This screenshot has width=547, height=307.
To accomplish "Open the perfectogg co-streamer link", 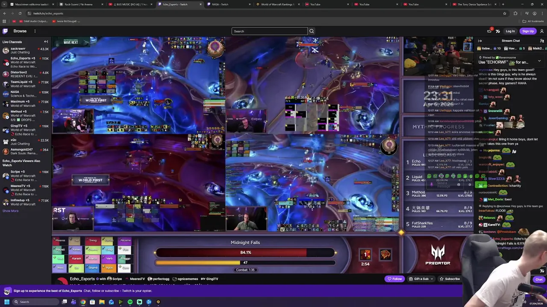I will (x=158, y=279).
